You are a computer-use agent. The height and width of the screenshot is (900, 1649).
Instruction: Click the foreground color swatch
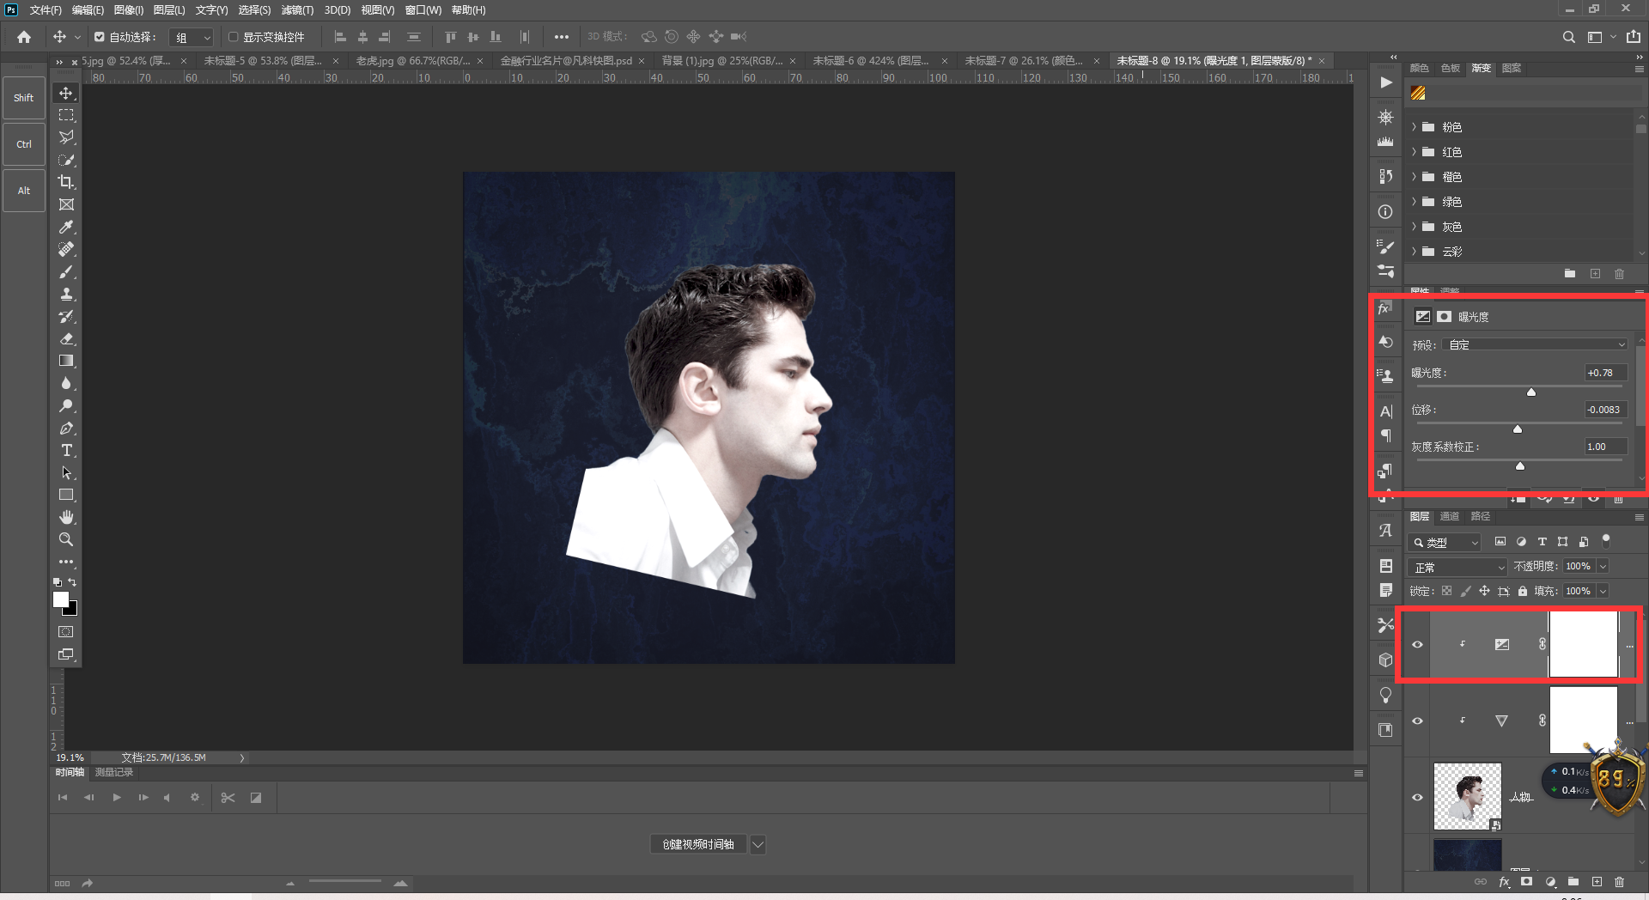pyautogui.click(x=60, y=599)
